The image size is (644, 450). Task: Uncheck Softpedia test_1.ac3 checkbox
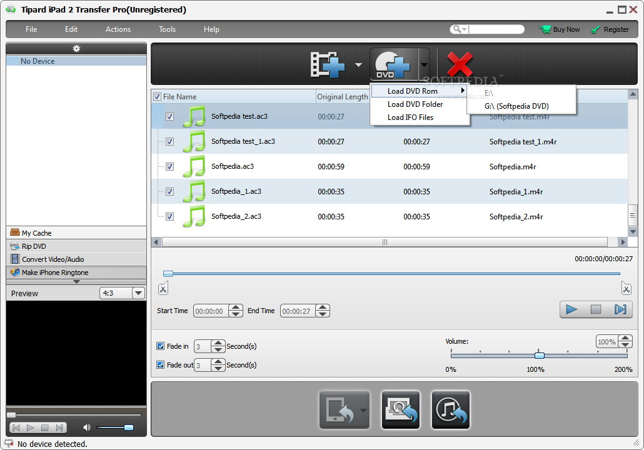(169, 142)
